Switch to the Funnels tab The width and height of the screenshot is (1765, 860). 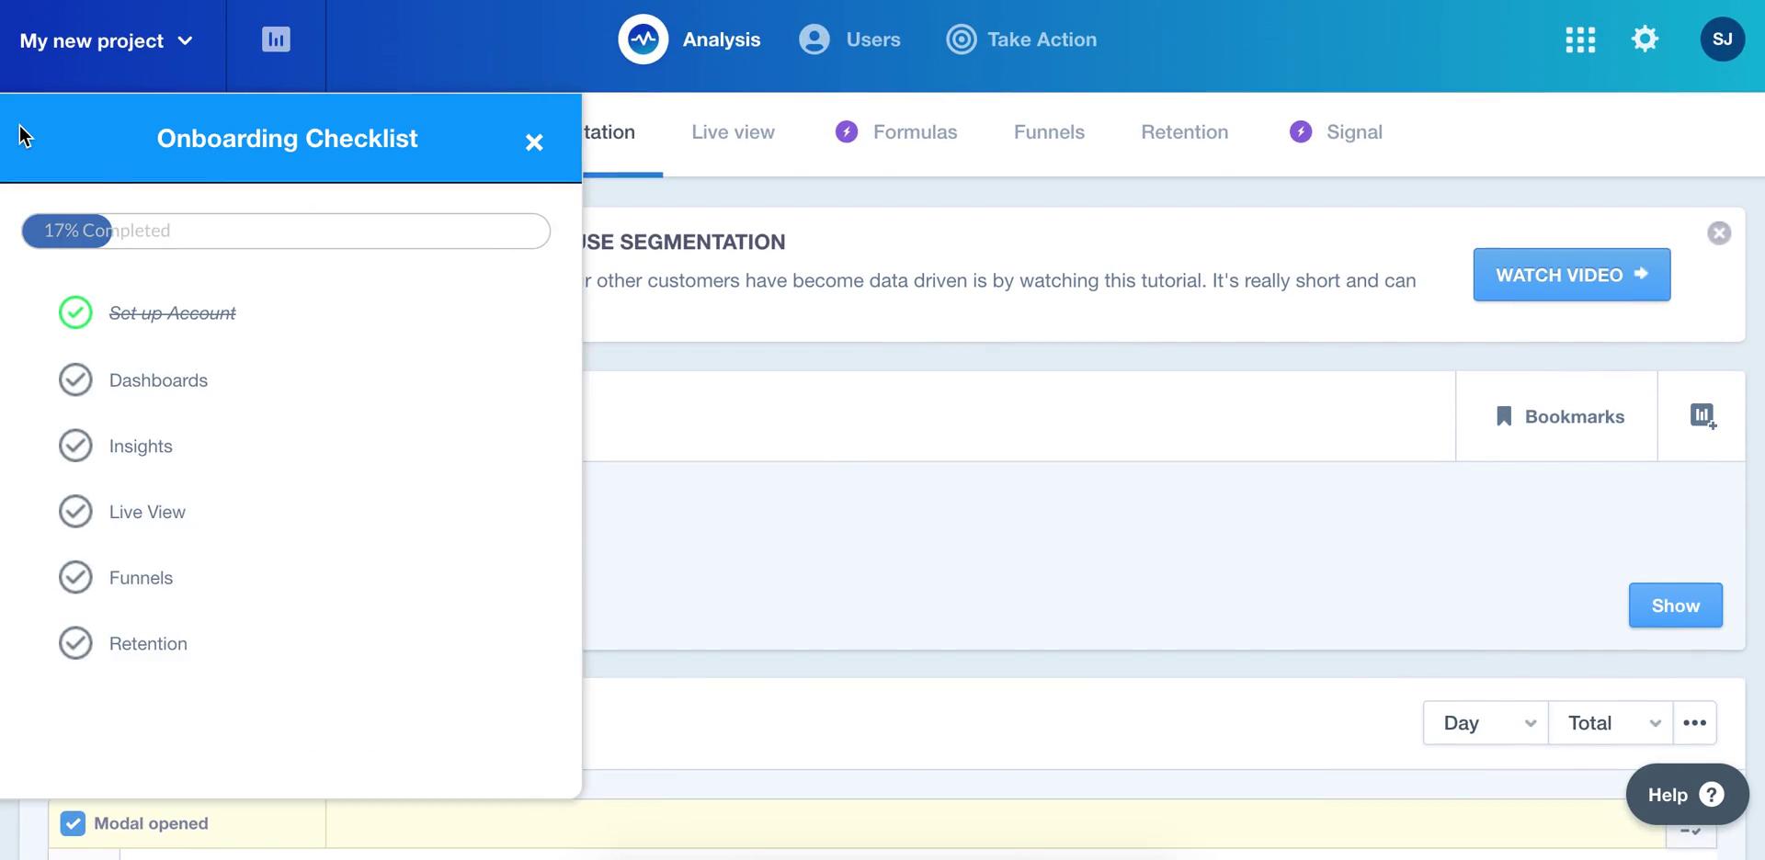pyautogui.click(x=1049, y=132)
